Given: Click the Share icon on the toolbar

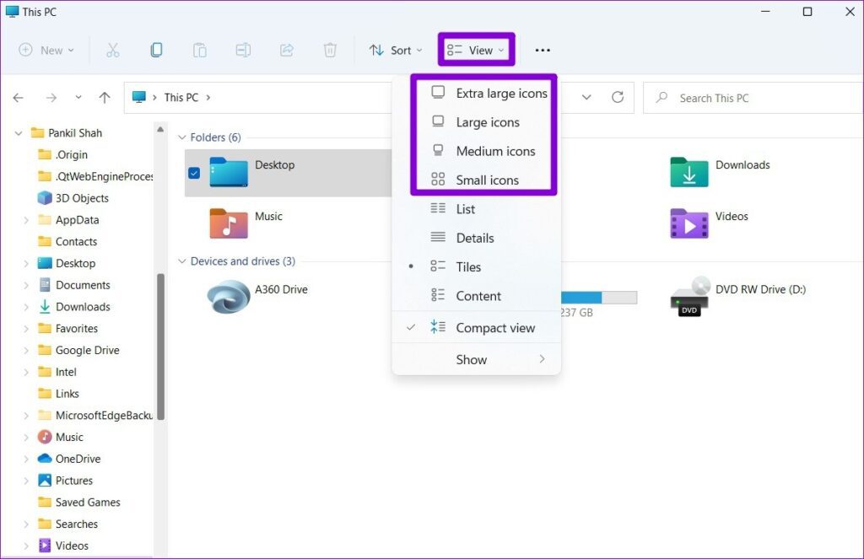Looking at the screenshot, I should pos(286,50).
